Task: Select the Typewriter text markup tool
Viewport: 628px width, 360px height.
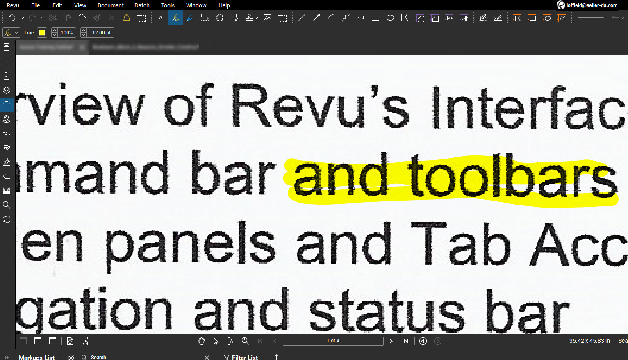Action: [205, 18]
